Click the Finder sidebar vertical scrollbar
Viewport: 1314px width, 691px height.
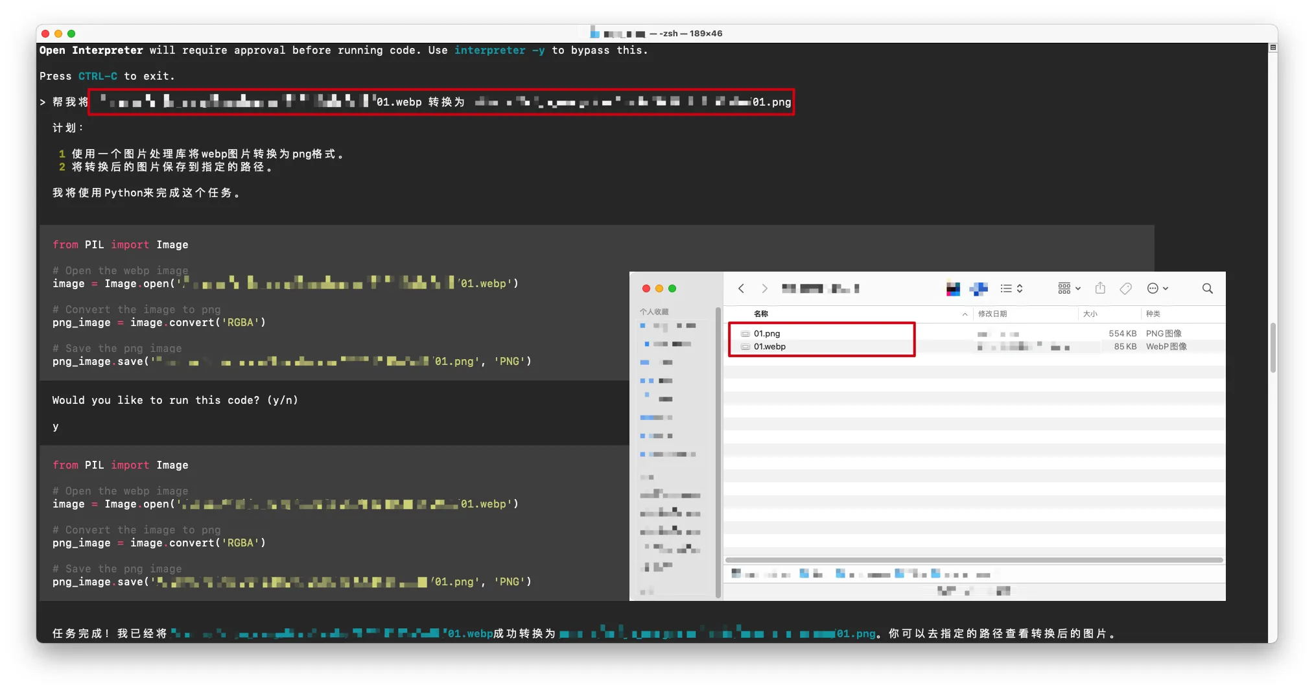tap(718, 452)
